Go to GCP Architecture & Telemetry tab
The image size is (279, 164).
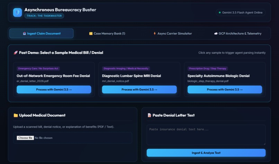click(238, 33)
